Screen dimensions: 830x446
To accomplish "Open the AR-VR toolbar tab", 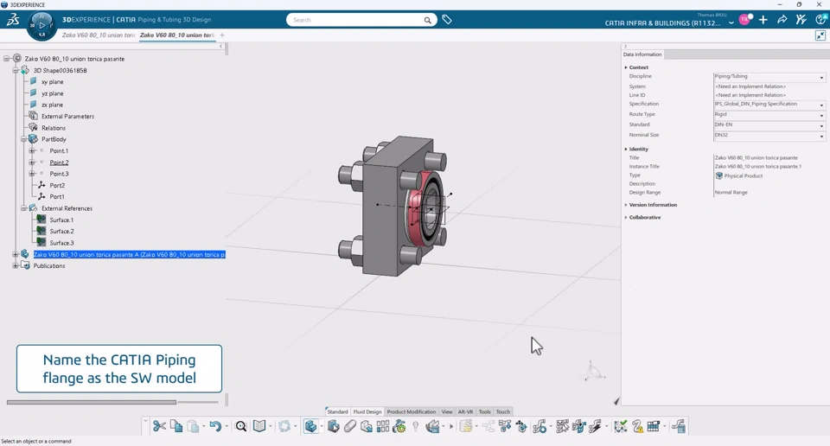I will 465,411.
